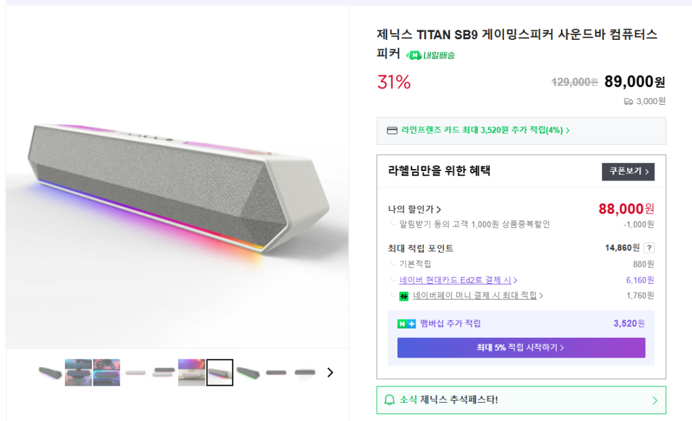Click the question mark help icon by 14,860원
Viewport: 692px width, 421px height.
click(x=649, y=248)
